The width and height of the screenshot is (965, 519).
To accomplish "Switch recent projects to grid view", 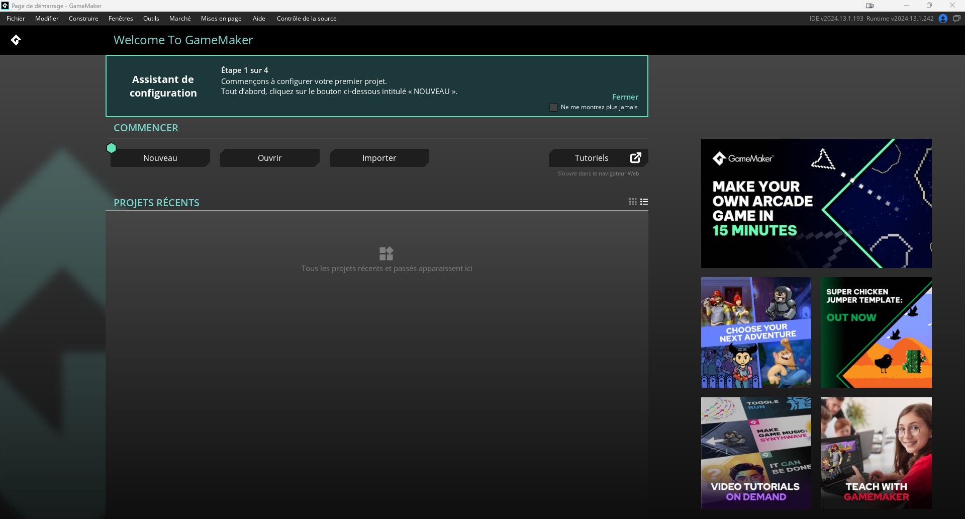I will click(633, 202).
